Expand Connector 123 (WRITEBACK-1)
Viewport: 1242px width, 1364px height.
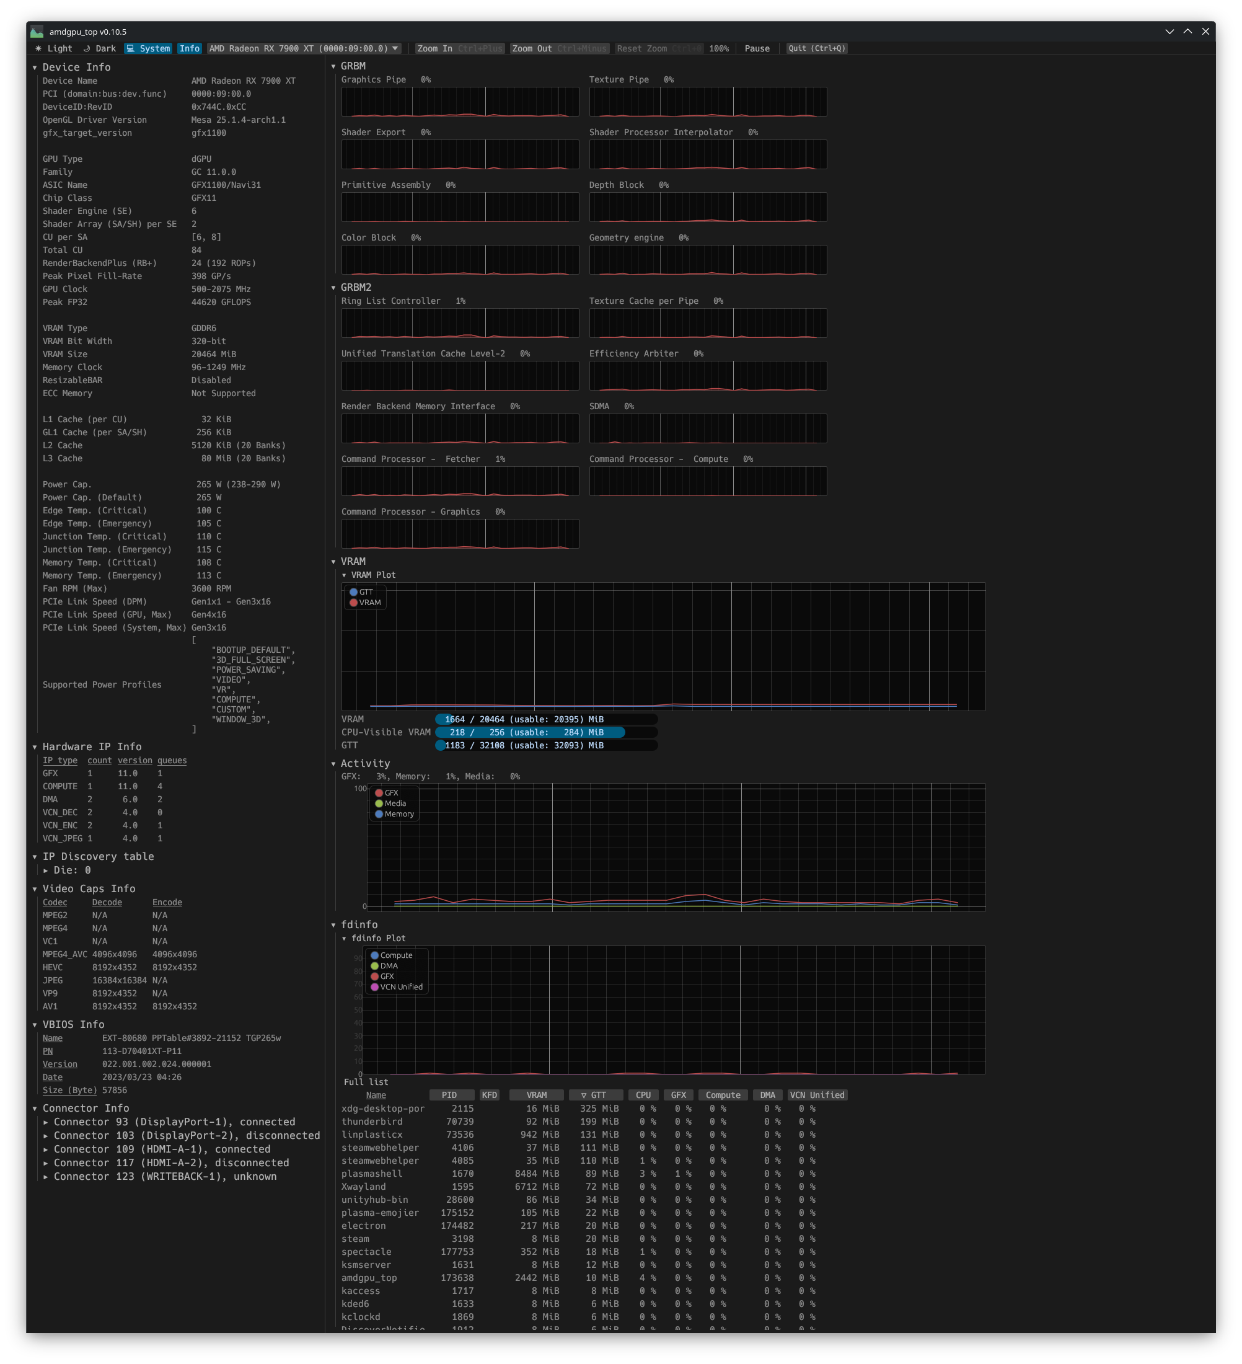[x=160, y=1177]
